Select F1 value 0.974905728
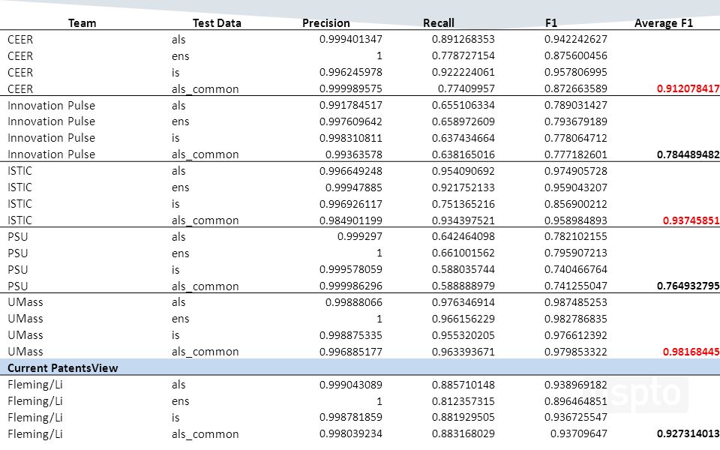The width and height of the screenshot is (720, 450). pos(576,171)
